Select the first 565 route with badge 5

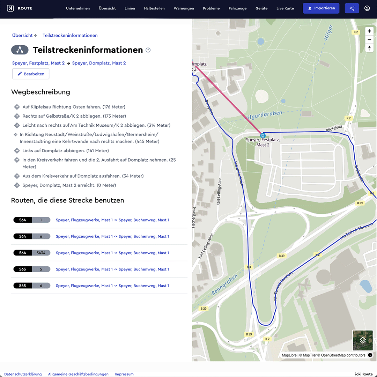[112, 269]
